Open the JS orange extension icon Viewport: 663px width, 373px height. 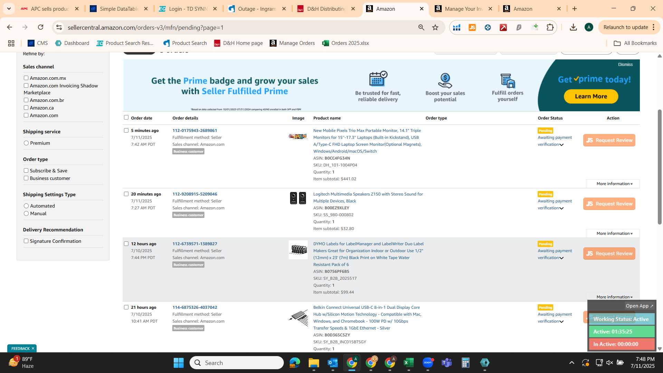(x=472, y=27)
